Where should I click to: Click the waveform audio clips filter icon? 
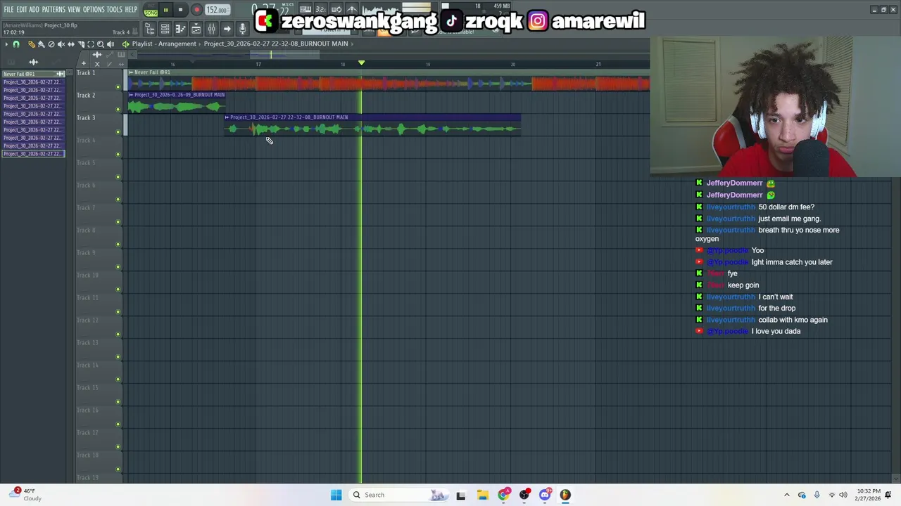[33, 63]
